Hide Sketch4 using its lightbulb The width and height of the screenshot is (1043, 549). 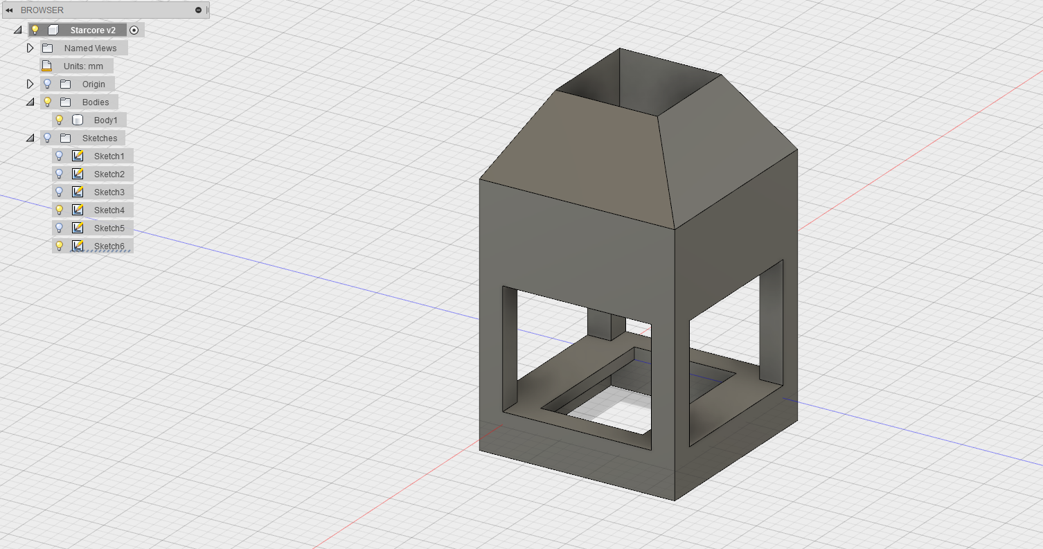coord(59,210)
